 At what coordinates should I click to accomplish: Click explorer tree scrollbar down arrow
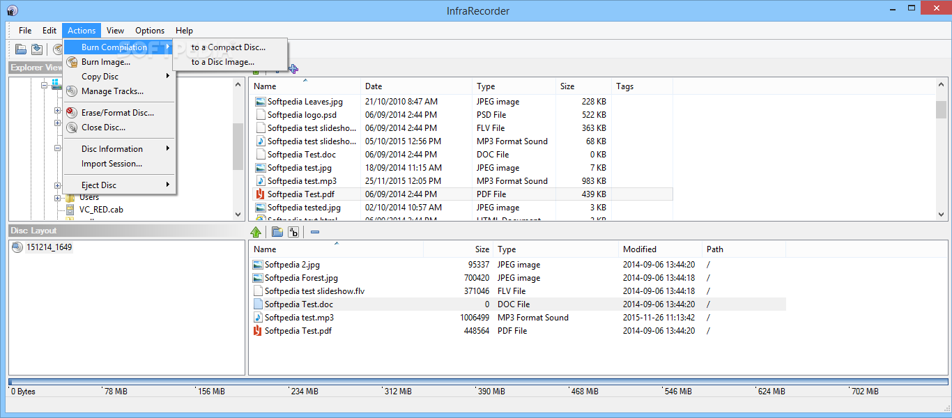click(238, 215)
